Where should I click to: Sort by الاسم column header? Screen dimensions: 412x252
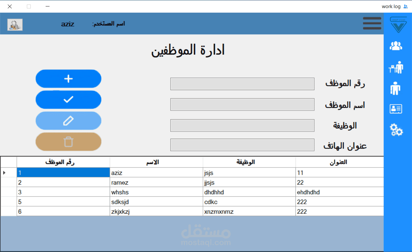coord(156,162)
